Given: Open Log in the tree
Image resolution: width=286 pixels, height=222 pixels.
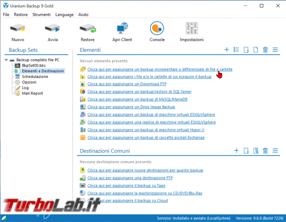Looking at the screenshot, I should [x=26, y=88].
